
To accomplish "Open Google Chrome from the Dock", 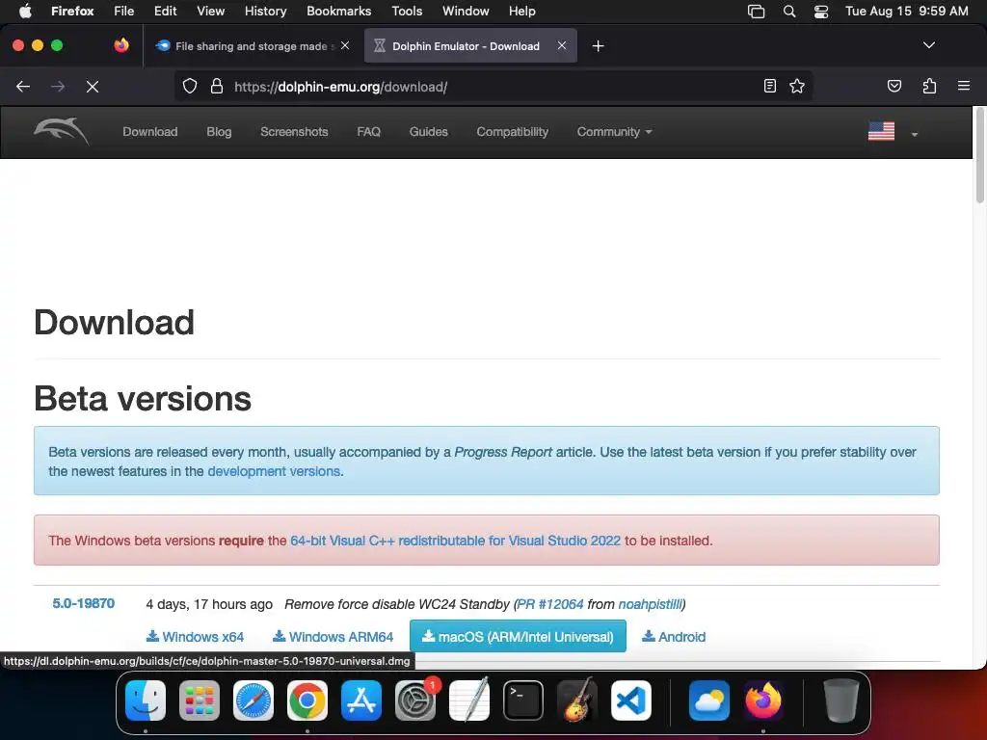I will point(307,700).
